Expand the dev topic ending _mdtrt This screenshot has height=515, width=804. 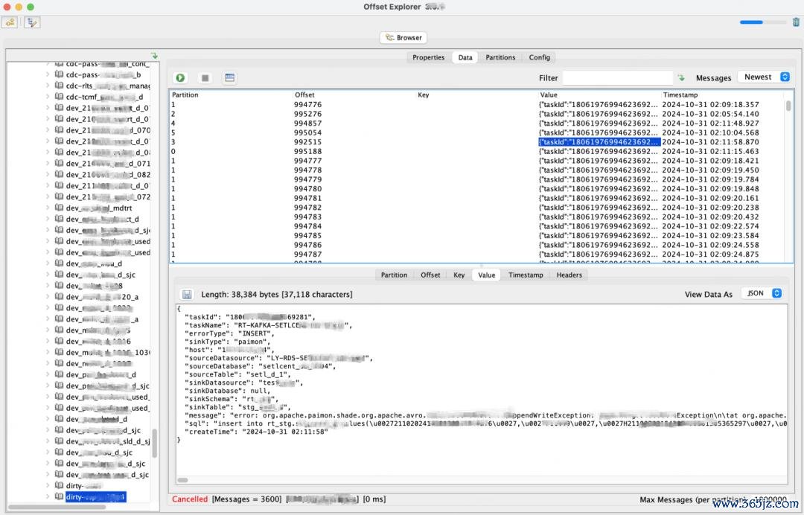click(x=48, y=208)
